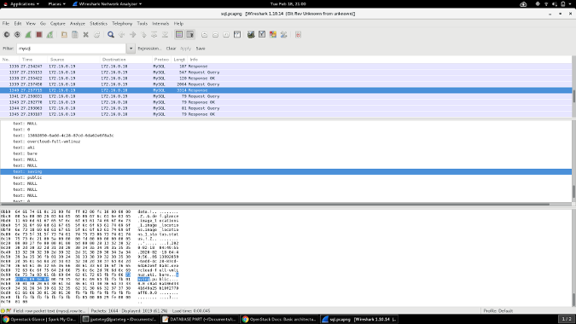Find a packet (magnifier icon)
The width and height of the screenshot is (576, 324).
pyautogui.click(x=111, y=34)
